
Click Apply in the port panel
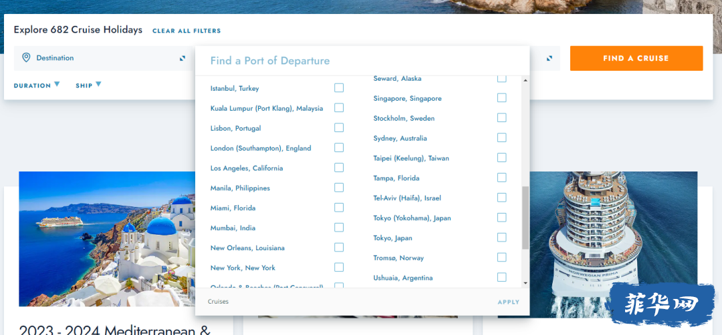pos(508,302)
